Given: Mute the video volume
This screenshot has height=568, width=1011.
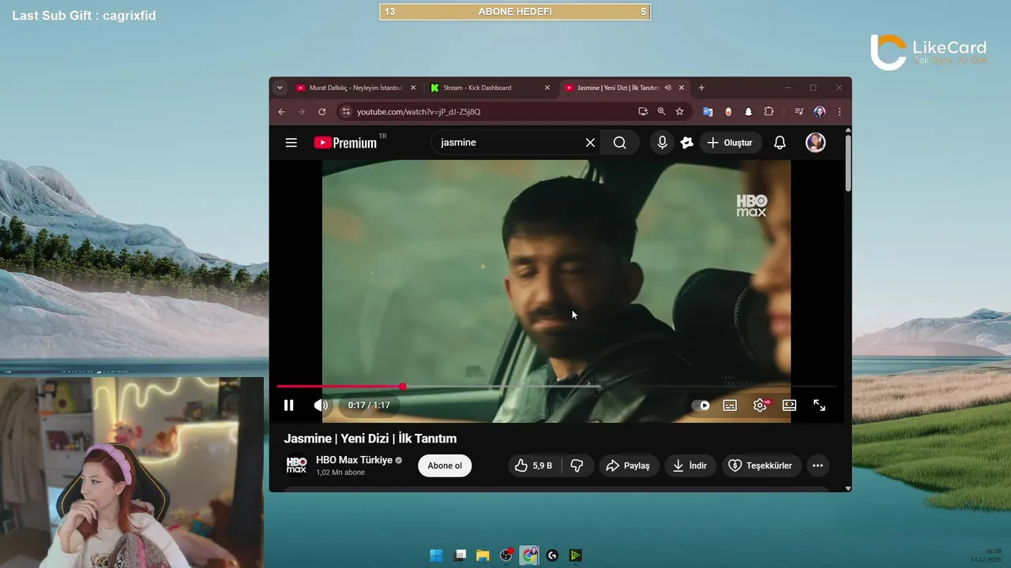Looking at the screenshot, I should (320, 405).
